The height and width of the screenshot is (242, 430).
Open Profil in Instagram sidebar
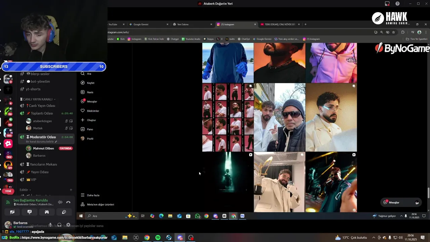point(87,138)
